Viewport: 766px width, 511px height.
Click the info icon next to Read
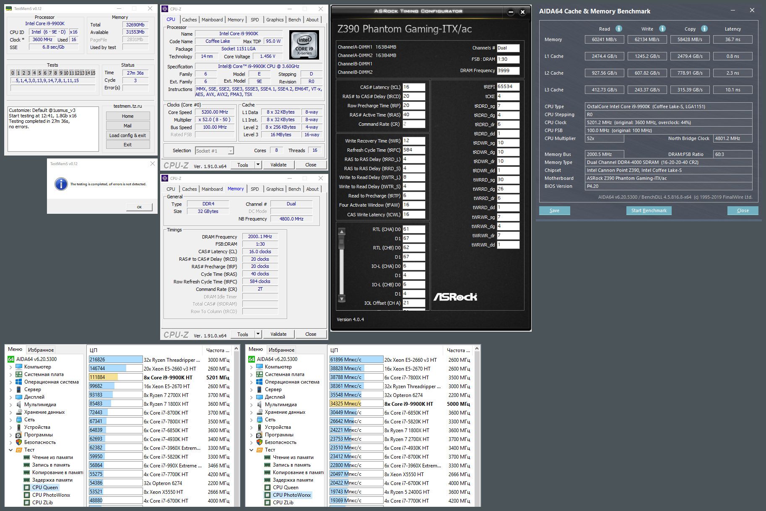619,29
